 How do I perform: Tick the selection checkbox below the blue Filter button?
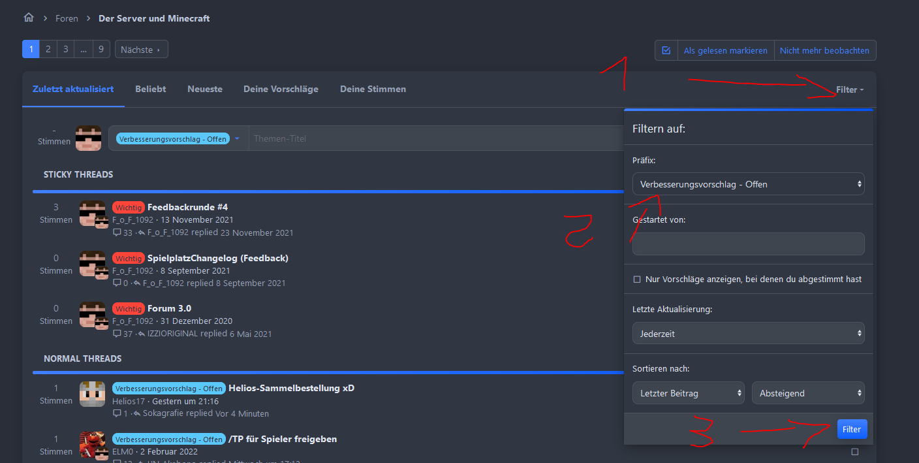(x=855, y=452)
